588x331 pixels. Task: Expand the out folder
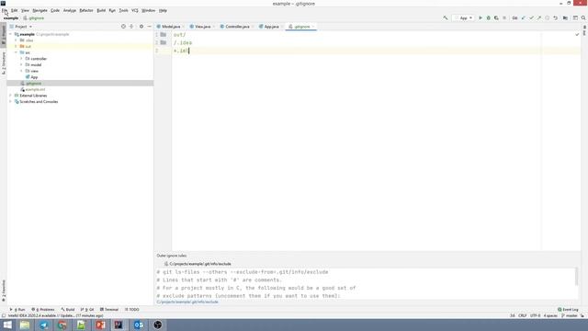[16, 46]
